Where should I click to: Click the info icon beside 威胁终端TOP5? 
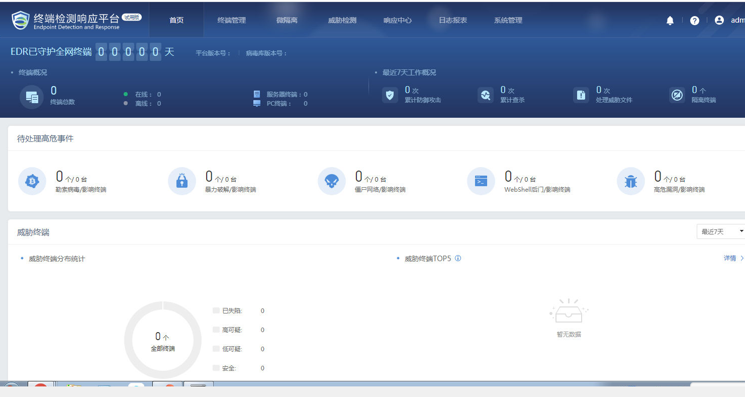click(458, 258)
